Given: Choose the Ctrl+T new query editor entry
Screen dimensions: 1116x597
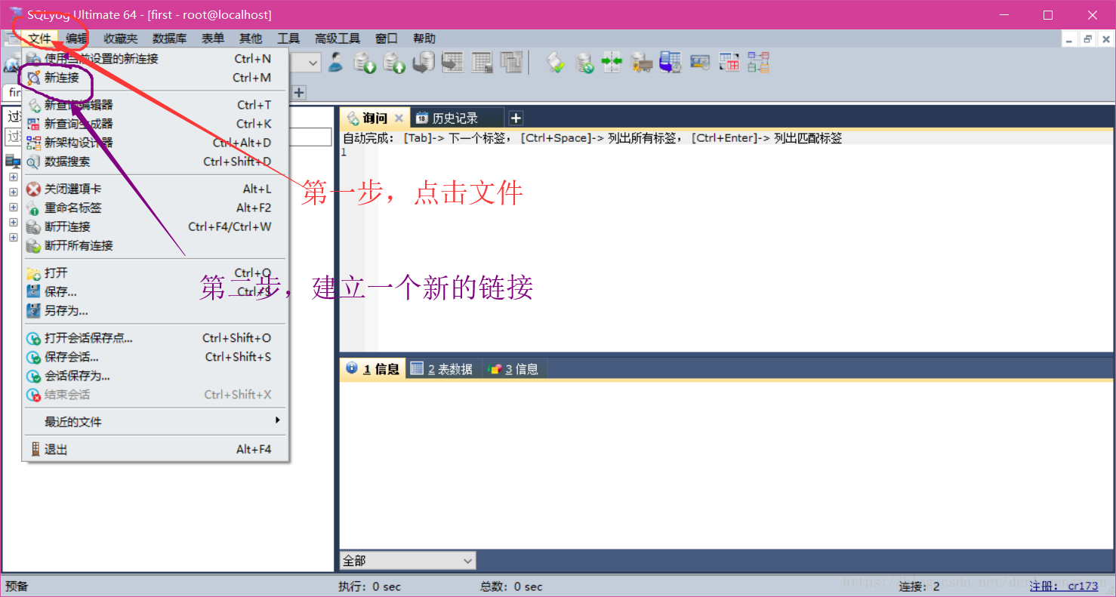Looking at the screenshot, I should click(156, 105).
